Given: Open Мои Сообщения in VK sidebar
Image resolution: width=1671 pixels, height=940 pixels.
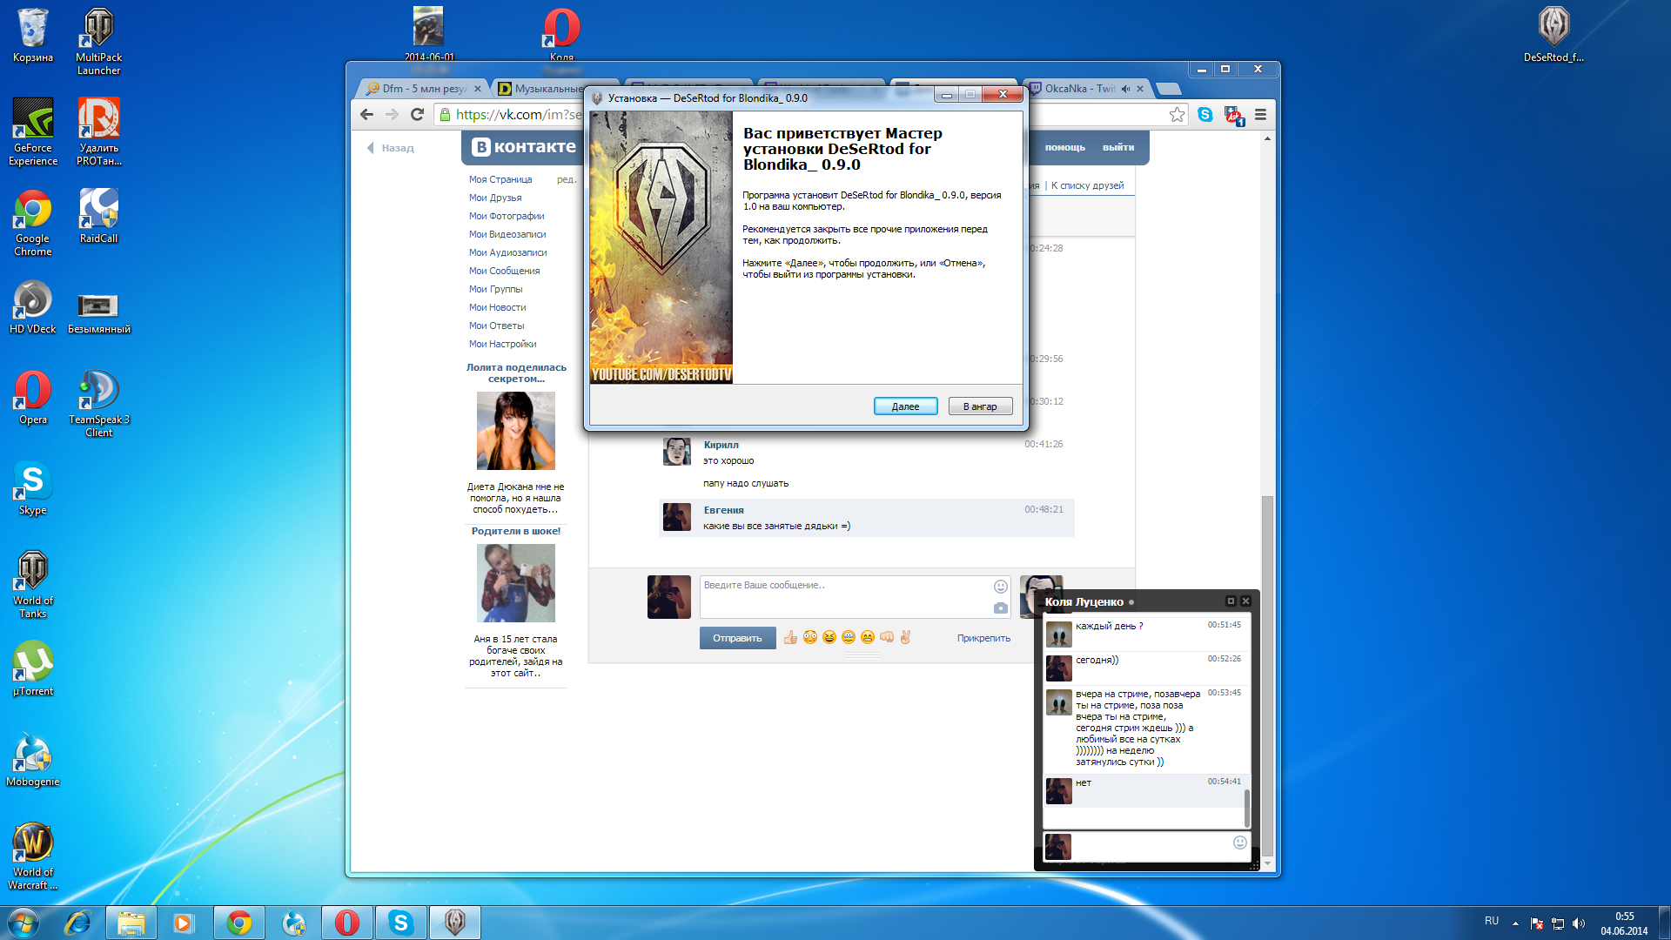Looking at the screenshot, I should click(x=504, y=271).
